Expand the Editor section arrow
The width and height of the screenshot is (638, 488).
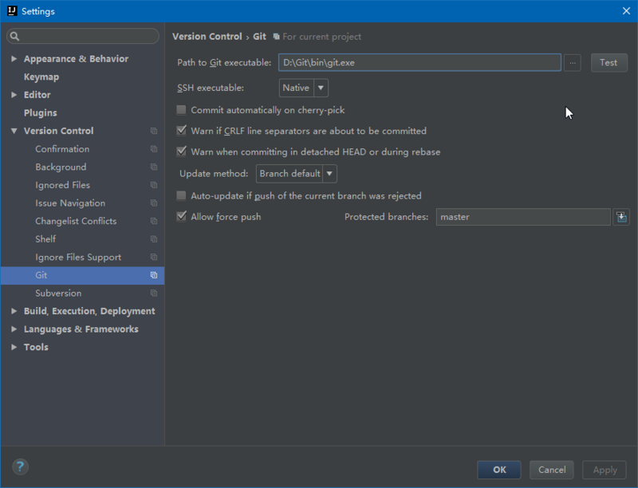14,95
